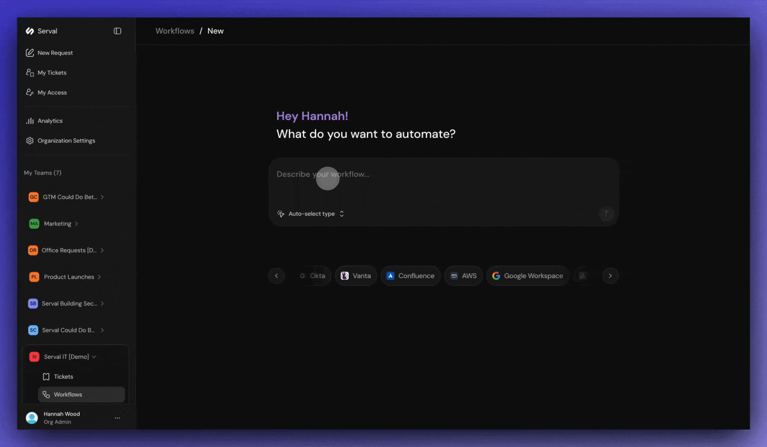The width and height of the screenshot is (767, 447).
Task: Open Hannah Wood's options menu
Action: click(x=117, y=418)
